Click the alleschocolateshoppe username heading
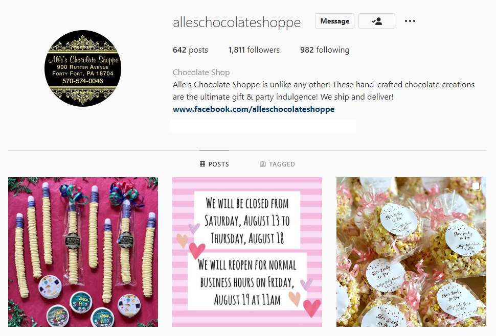 (x=237, y=22)
